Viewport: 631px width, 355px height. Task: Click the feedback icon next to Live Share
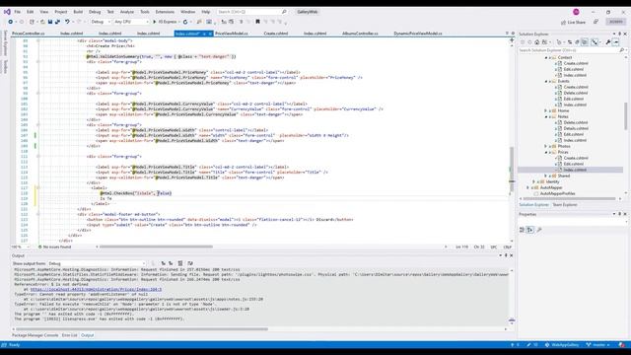coord(596,22)
